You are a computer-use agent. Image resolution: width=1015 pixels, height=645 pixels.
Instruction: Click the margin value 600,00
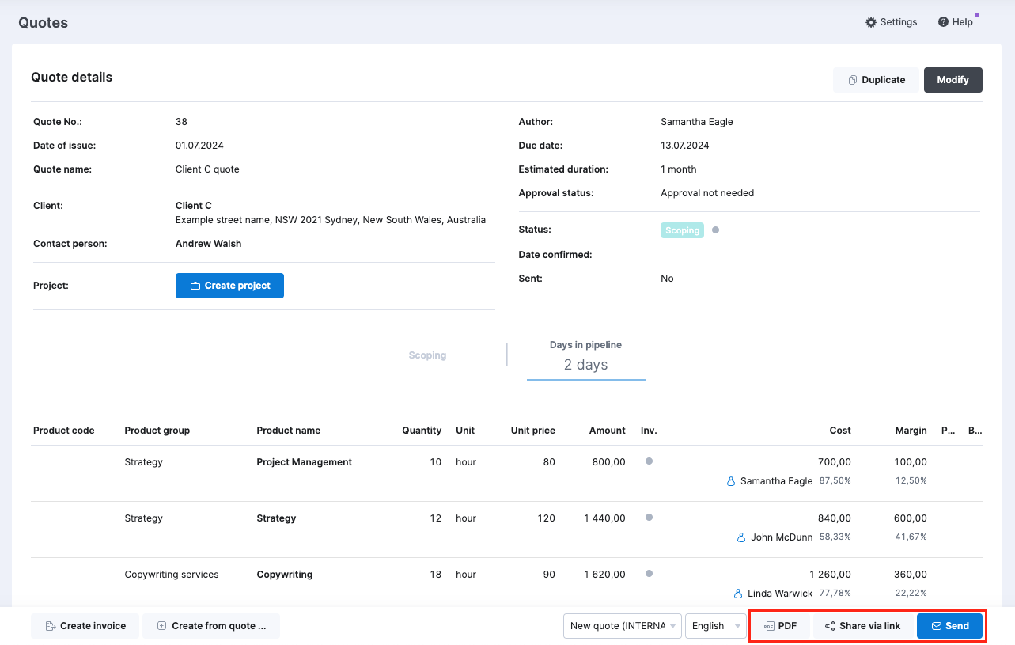910,518
